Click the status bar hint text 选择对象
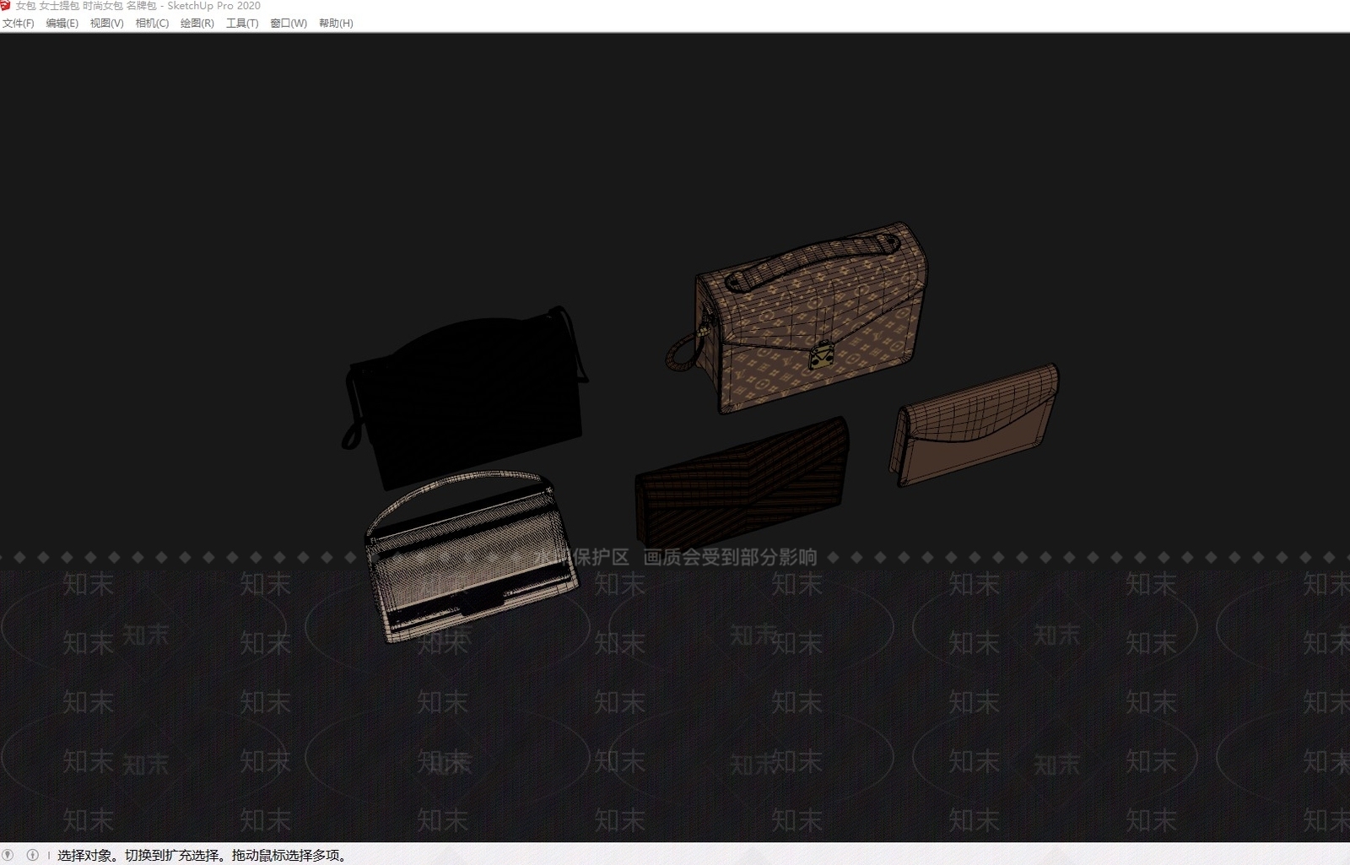 [85, 855]
